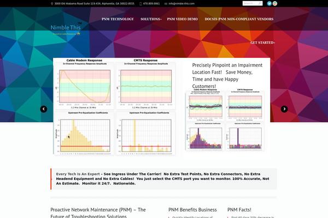Viewport: 328px width, 218px height.
Task: Click the 'Precisely Pinpoint an Impairment' slide heading
Action: (x=227, y=76)
